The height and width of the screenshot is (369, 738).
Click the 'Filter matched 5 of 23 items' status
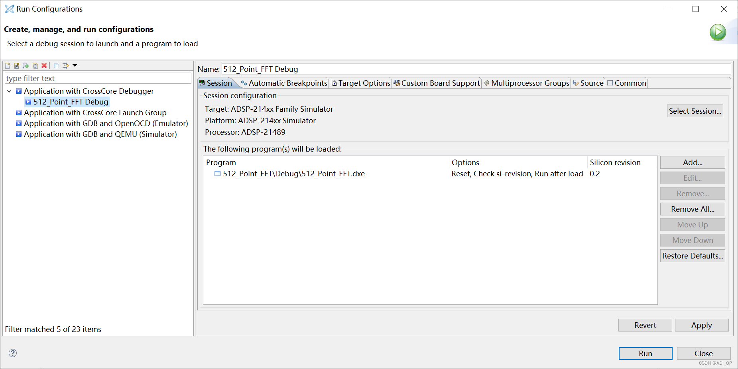tap(53, 329)
